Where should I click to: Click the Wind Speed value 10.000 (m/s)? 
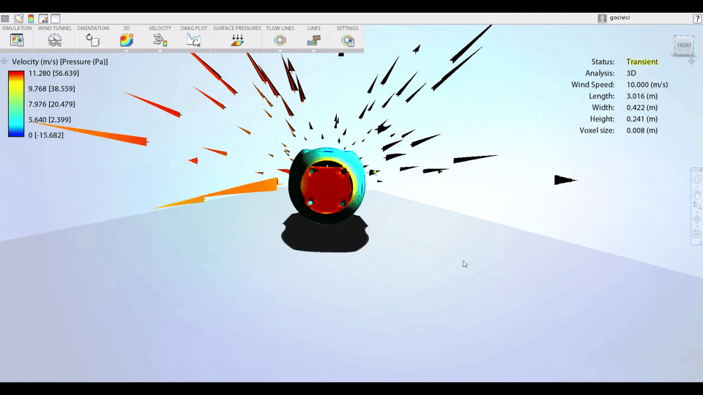pos(647,85)
